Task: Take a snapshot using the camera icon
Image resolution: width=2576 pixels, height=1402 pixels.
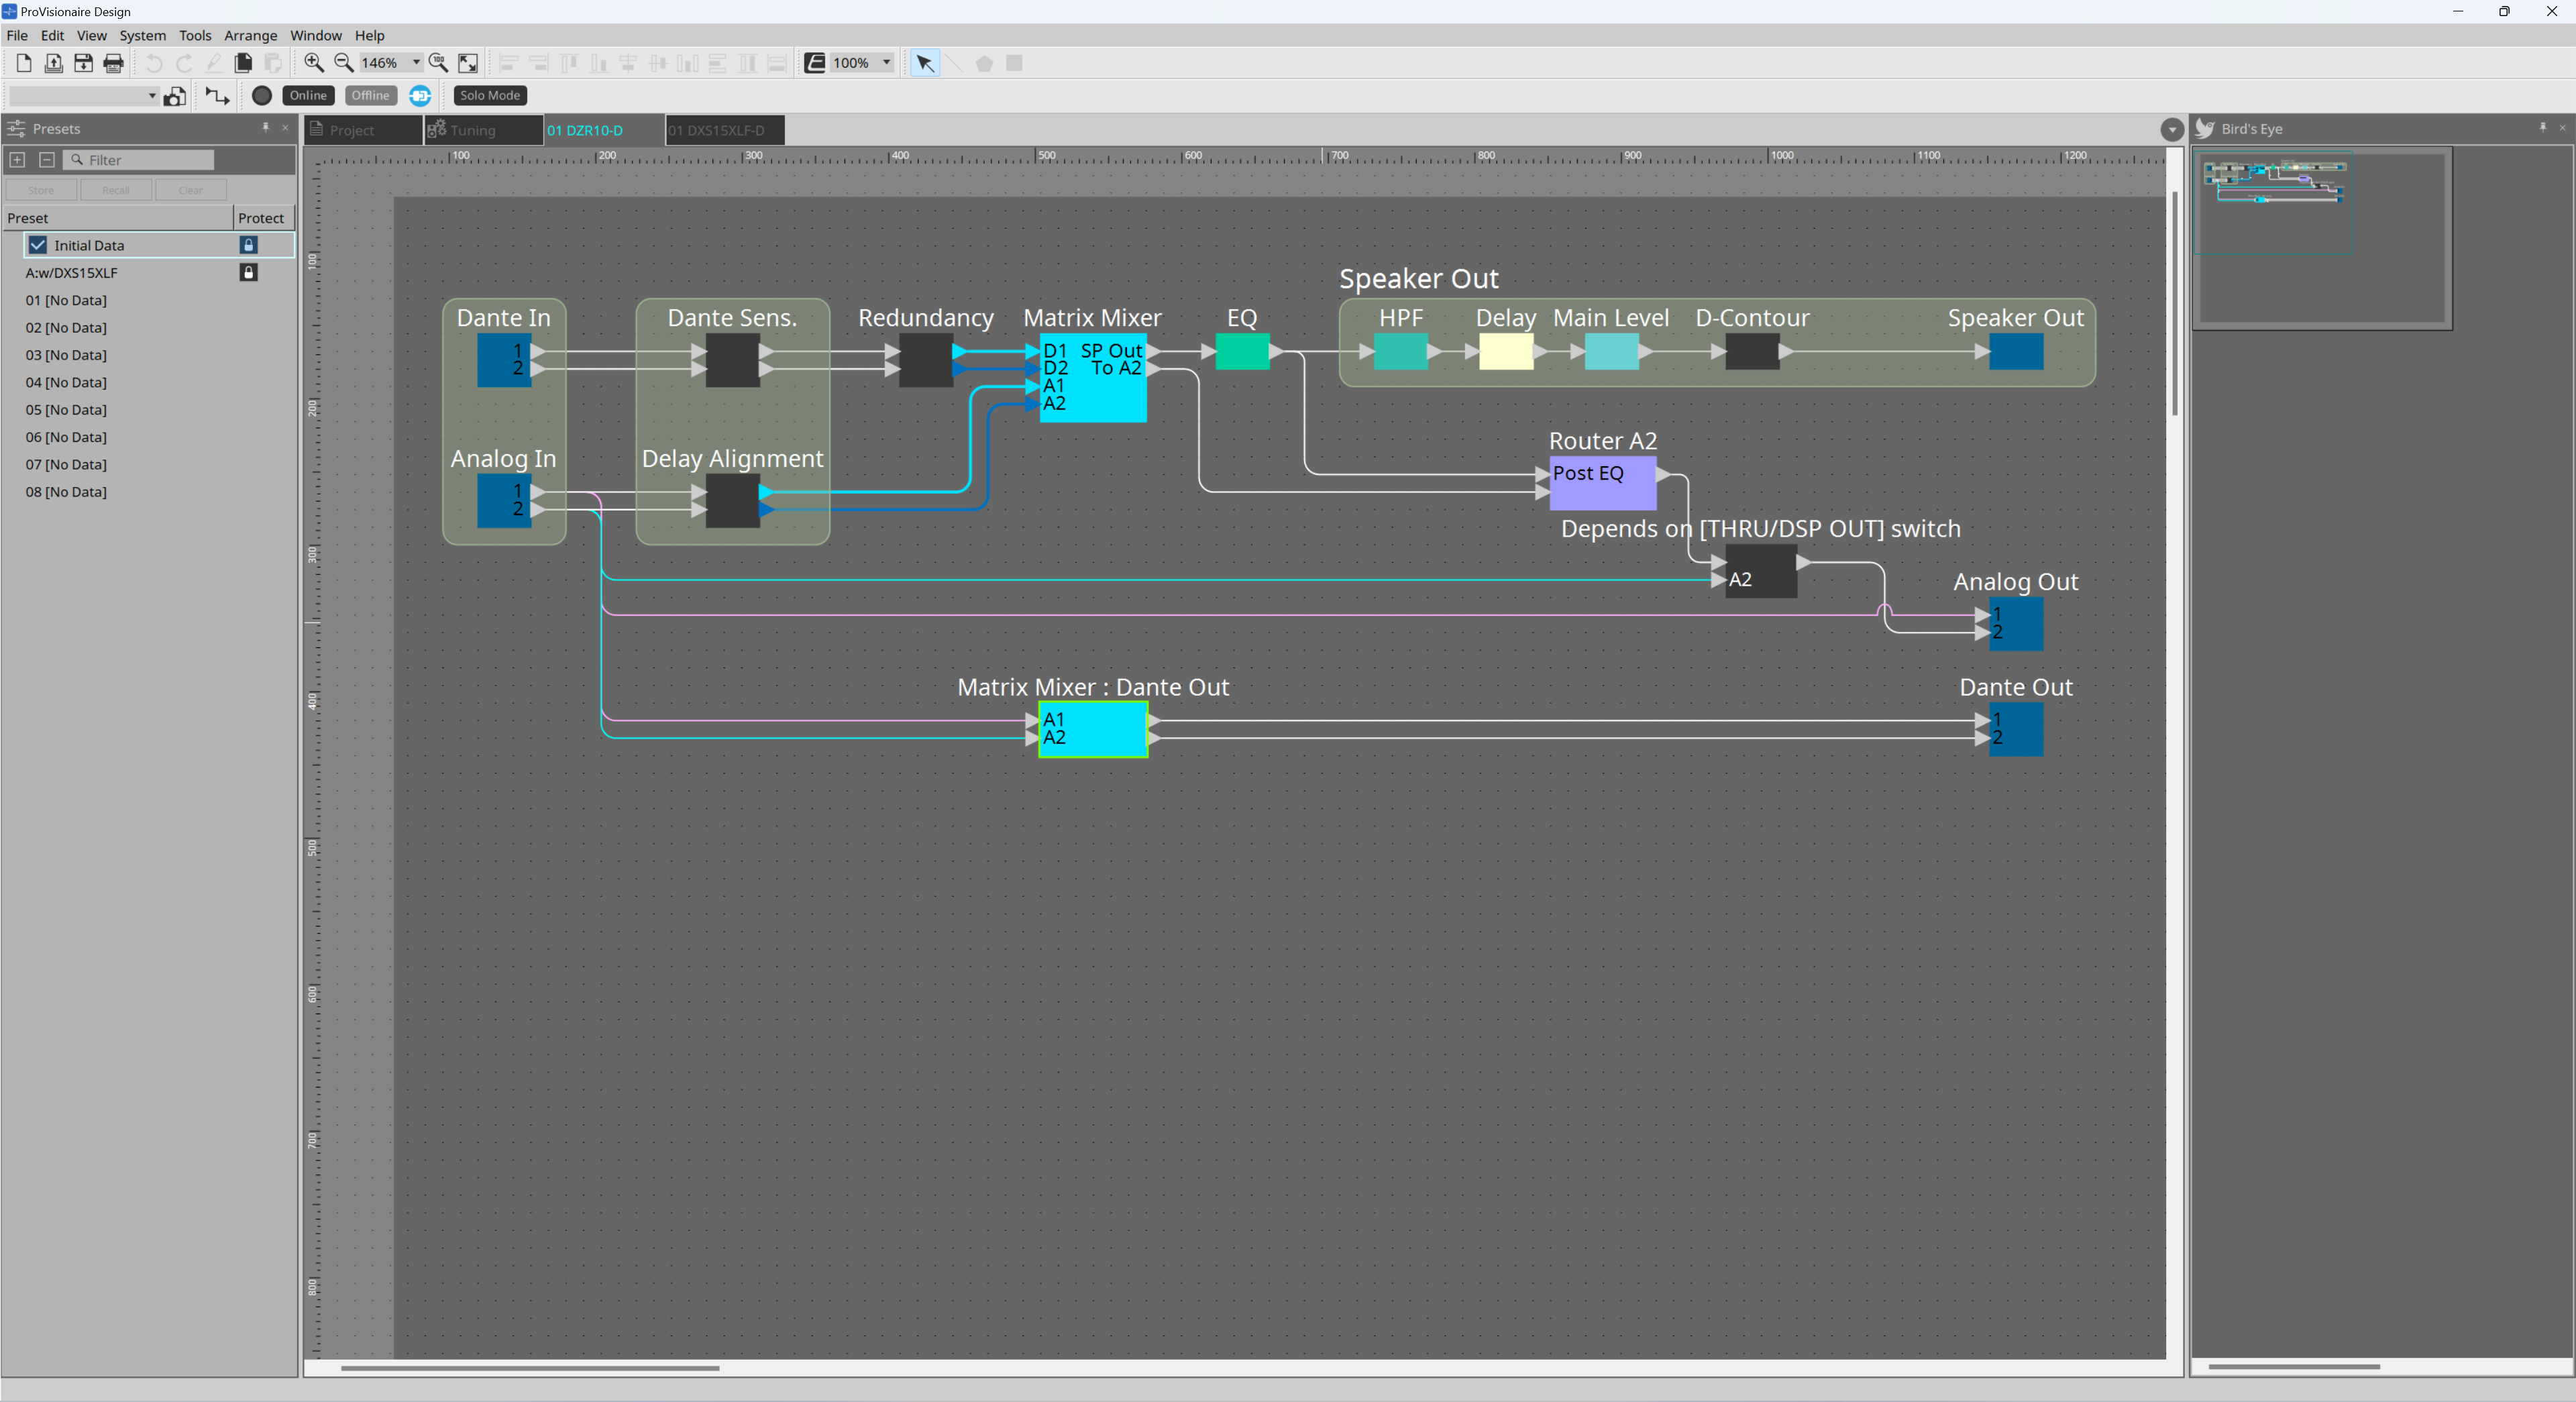Action: tap(175, 96)
